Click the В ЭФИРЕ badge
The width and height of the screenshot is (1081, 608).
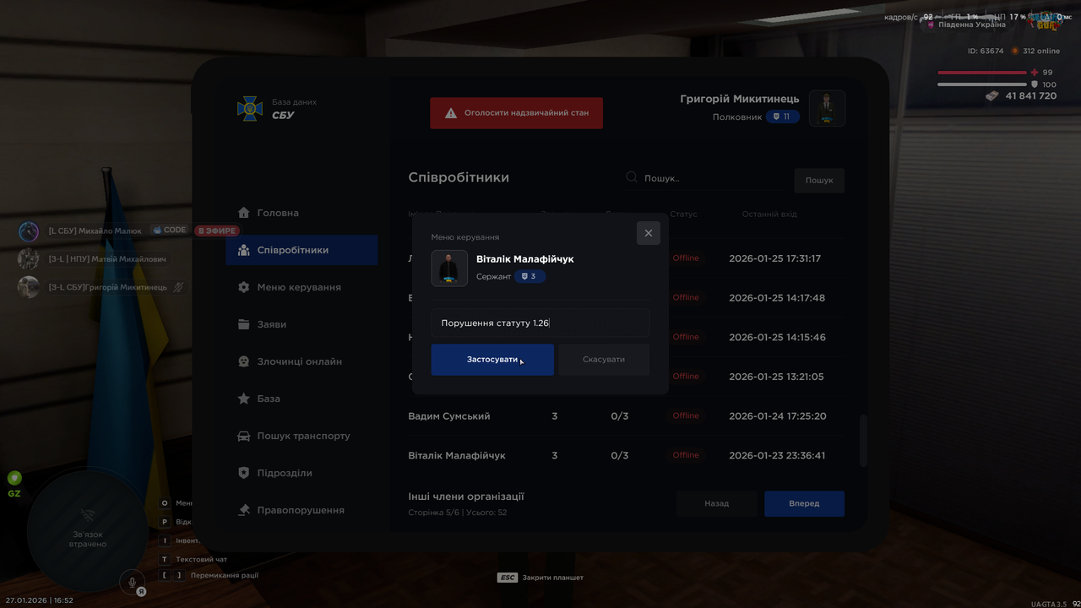click(x=217, y=231)
